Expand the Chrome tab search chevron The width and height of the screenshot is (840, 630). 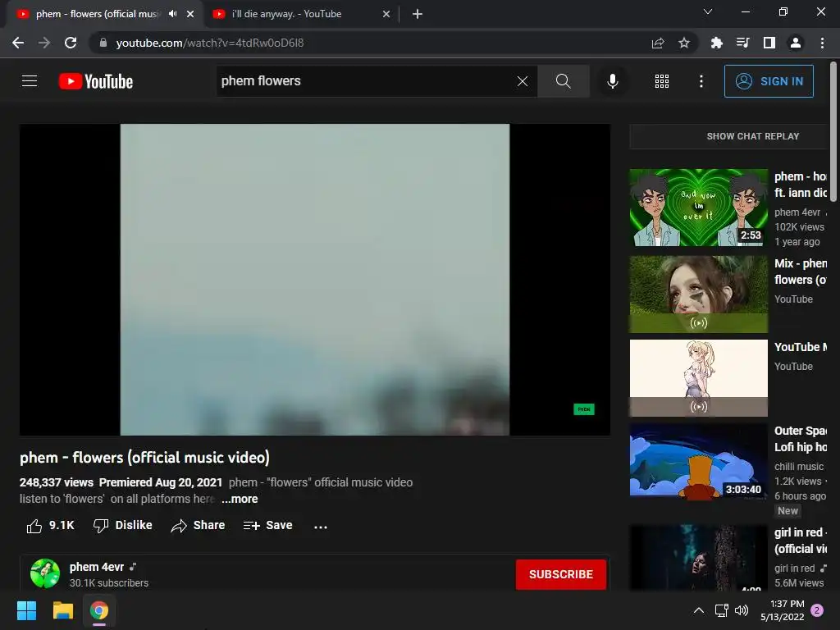(708, 11)
